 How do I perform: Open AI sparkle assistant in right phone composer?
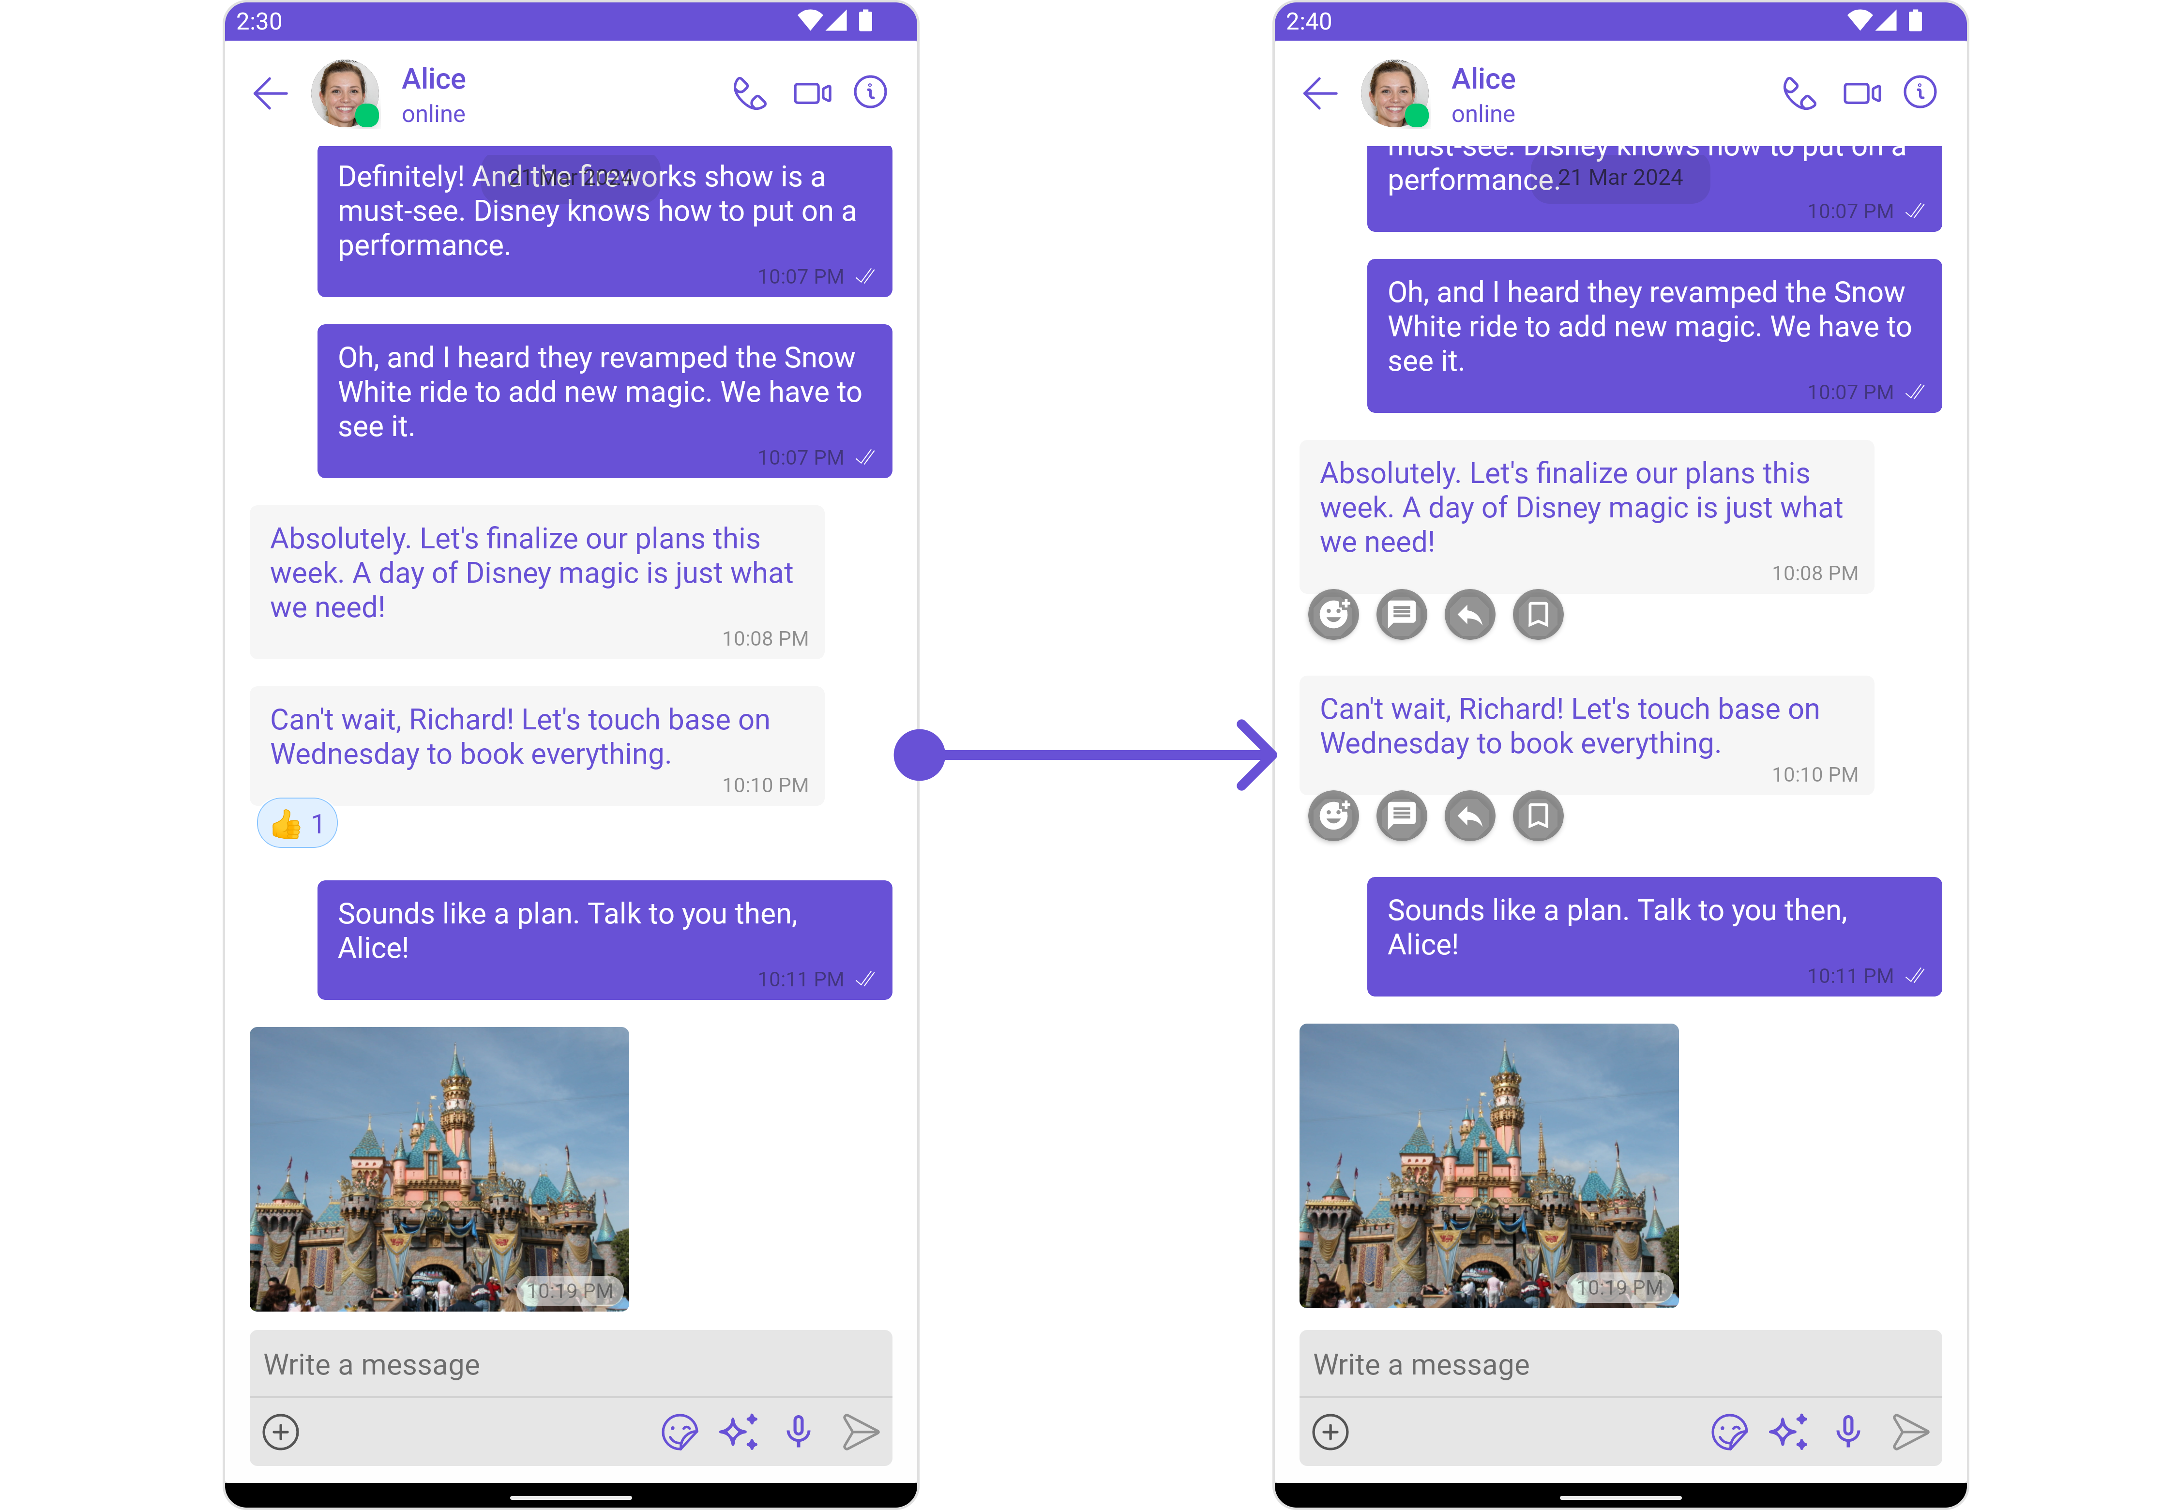pyautogui.click(x=1788, y=1432)
